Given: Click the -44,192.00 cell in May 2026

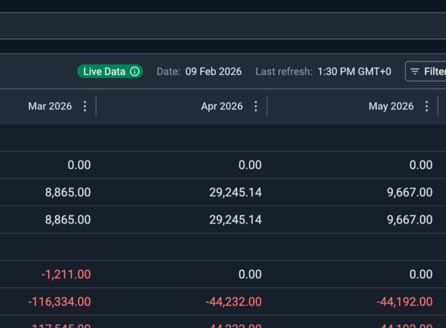Looking at the screenshot, I should tap(405, 302).
